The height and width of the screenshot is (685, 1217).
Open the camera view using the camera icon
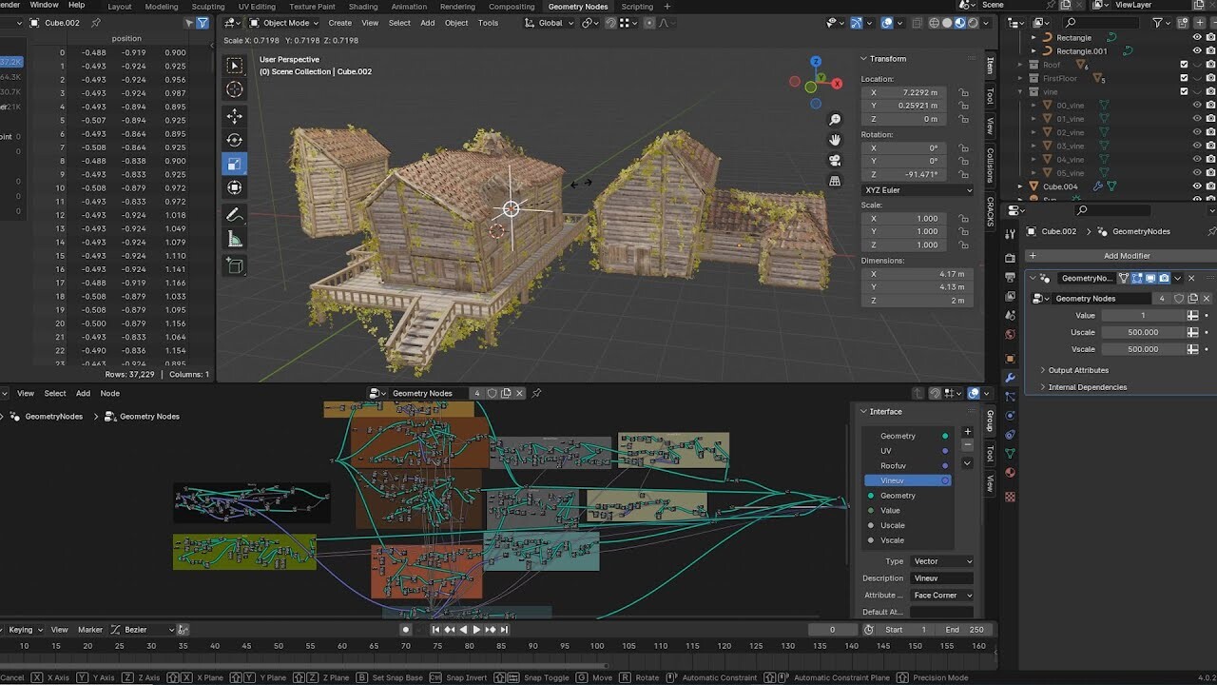(x=834, y=160)
